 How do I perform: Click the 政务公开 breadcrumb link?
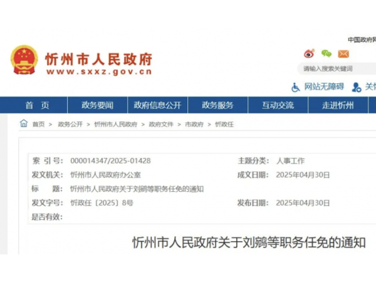tap(70, 125)
